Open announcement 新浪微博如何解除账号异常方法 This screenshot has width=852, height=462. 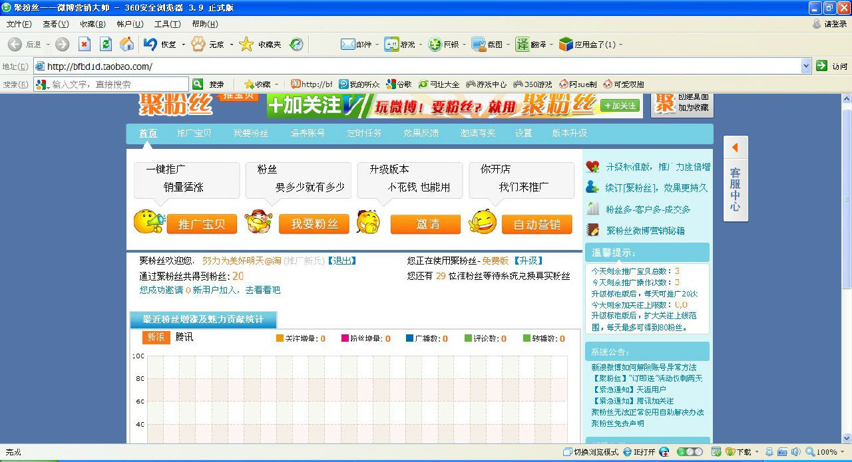coord(644,367)
